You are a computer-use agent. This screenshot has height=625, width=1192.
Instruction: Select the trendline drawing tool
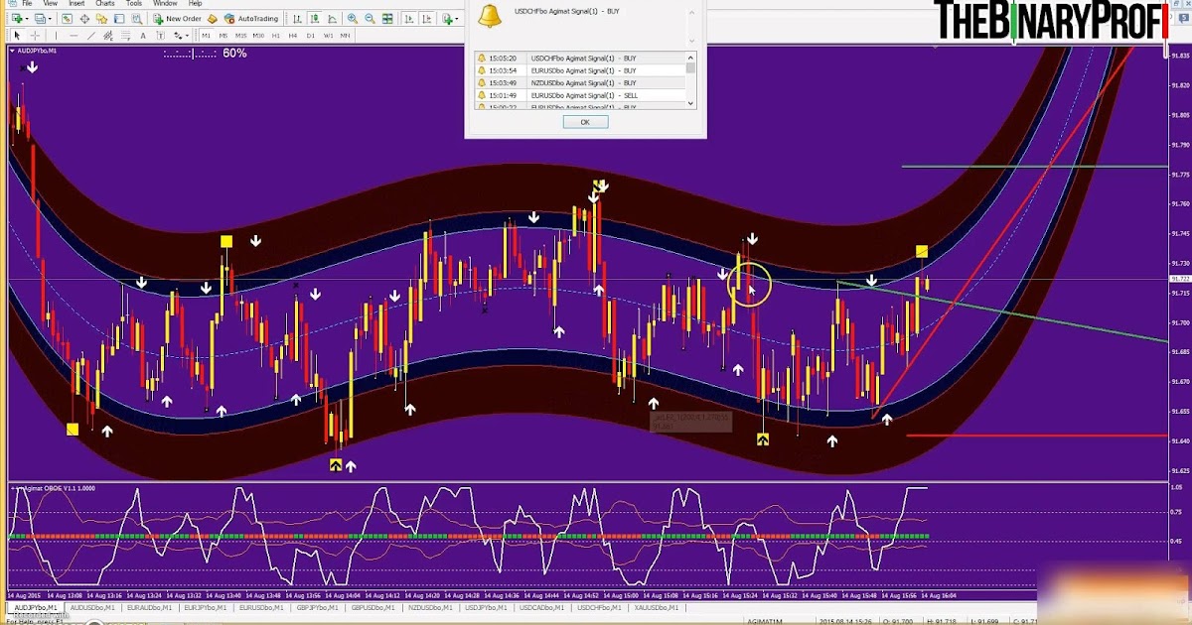tap(91, 36)
